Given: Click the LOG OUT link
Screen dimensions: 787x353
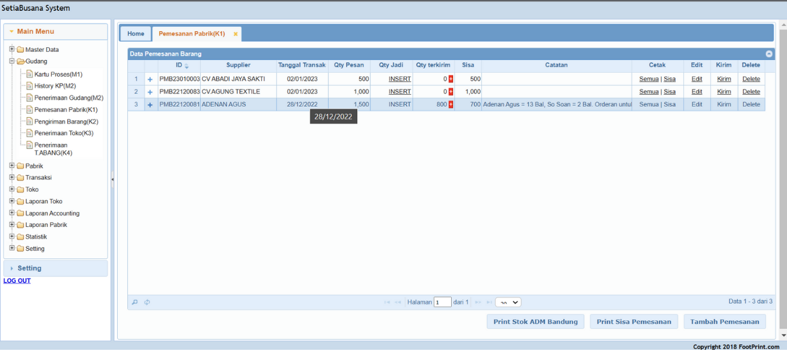Looking at the screenshot, I should (x=17, y=281).
